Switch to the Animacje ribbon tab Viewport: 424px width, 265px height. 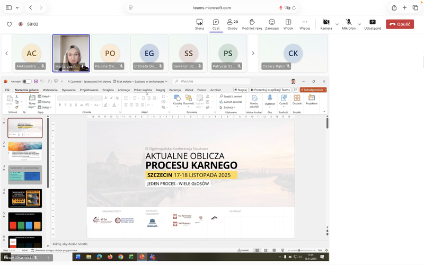tap(123, 90)
